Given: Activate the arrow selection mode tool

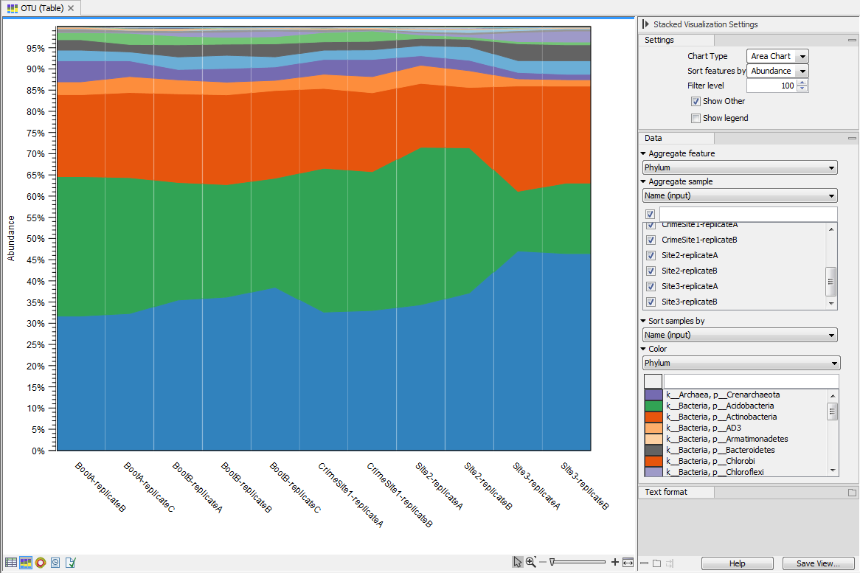Looking at the screenshot, I should 518,563.
